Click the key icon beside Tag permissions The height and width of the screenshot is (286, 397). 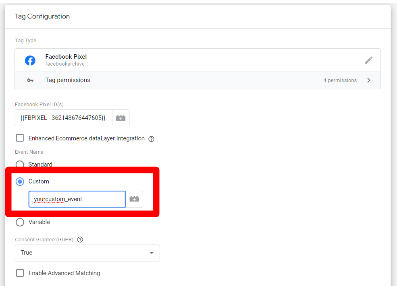tap(30, 80)
